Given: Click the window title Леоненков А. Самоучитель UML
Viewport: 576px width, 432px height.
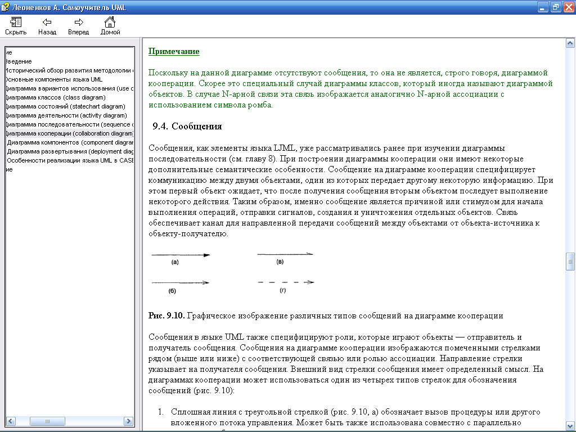Looking at the screenshot, I should (x=69, y=7).
